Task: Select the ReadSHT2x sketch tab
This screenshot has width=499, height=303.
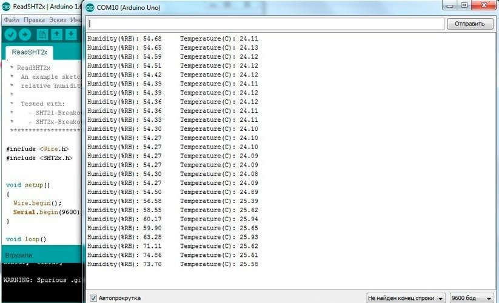Action: (30, 52)
